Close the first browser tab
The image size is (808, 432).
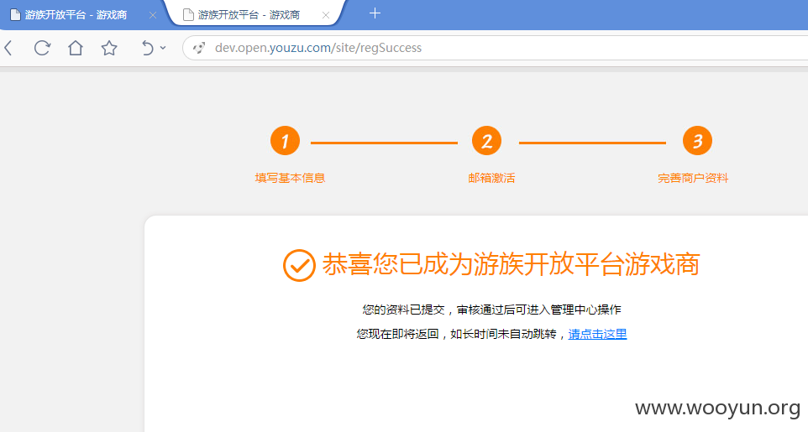pos(153,15)
